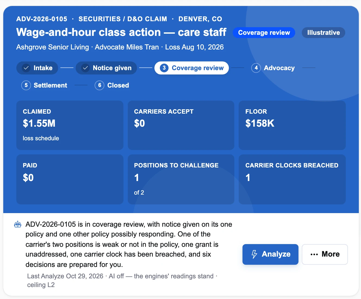
Task: Open the Carriers Accept $0 card
Action: 181,125
